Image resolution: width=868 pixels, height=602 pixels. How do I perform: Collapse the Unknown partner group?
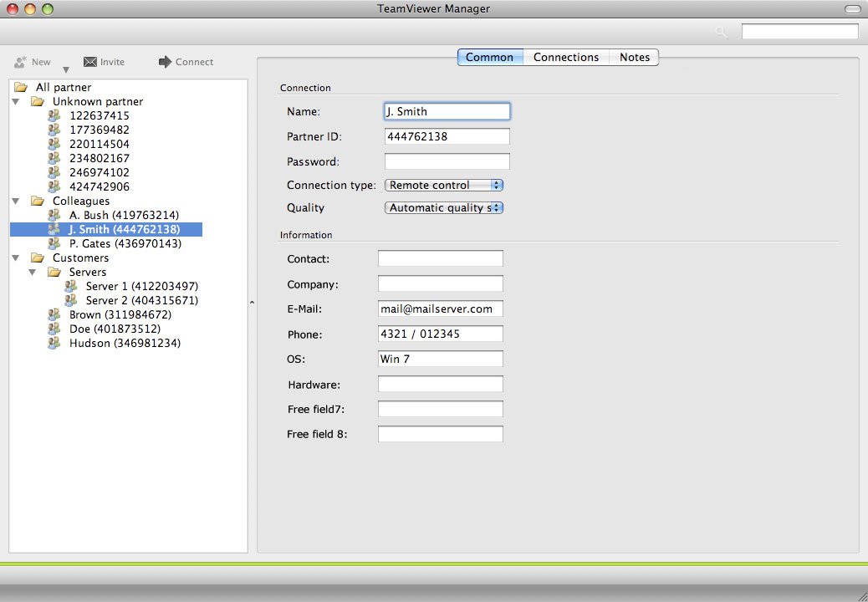click(x=16, y=101)
